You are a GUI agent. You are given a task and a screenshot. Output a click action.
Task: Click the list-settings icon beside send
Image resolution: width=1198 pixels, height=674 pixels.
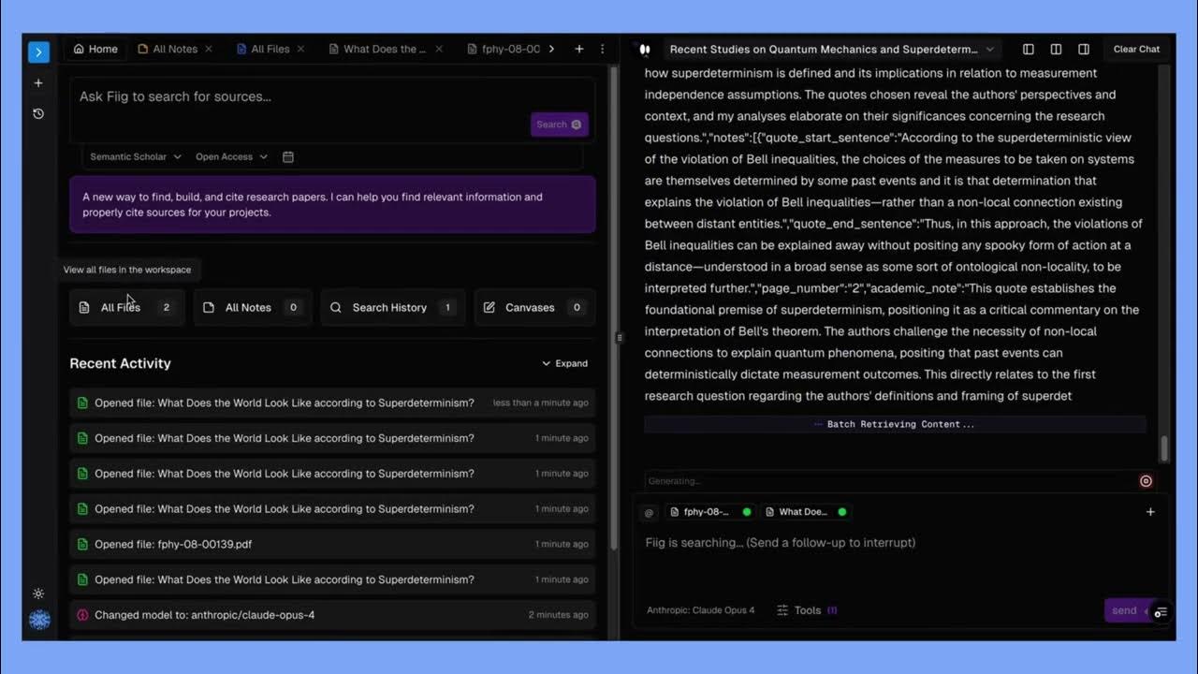(x=1161, y=612)
